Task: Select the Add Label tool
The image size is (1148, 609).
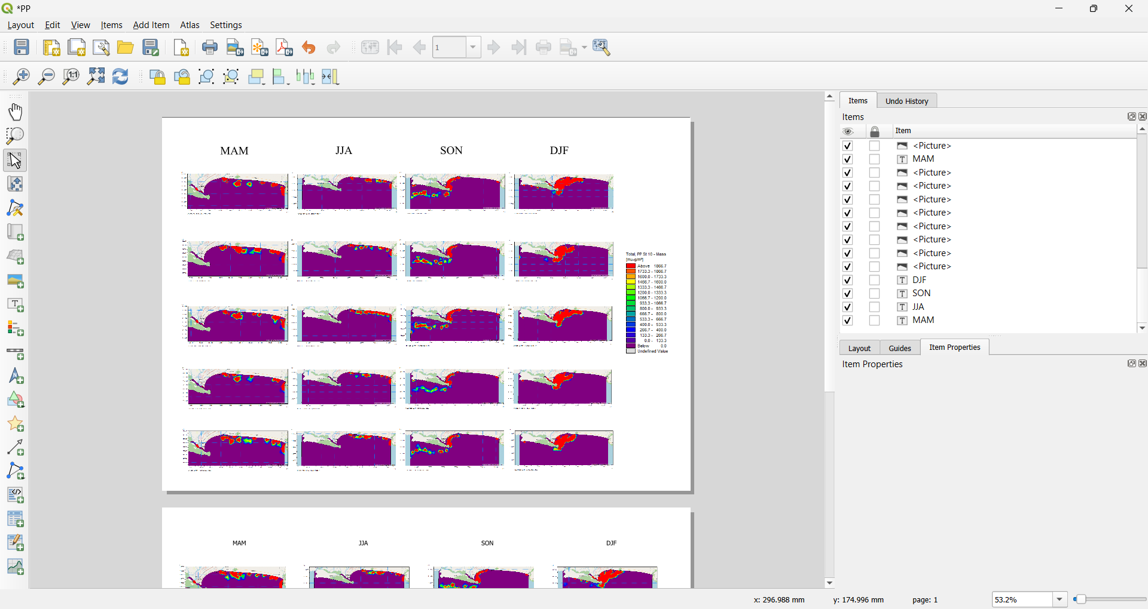Action: (16, 305)
